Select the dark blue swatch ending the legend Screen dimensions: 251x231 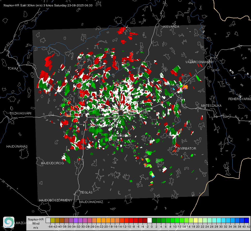(x=247, y=220)
